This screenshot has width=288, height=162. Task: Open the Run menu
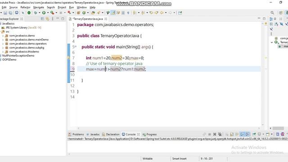[x=72, y=7]
